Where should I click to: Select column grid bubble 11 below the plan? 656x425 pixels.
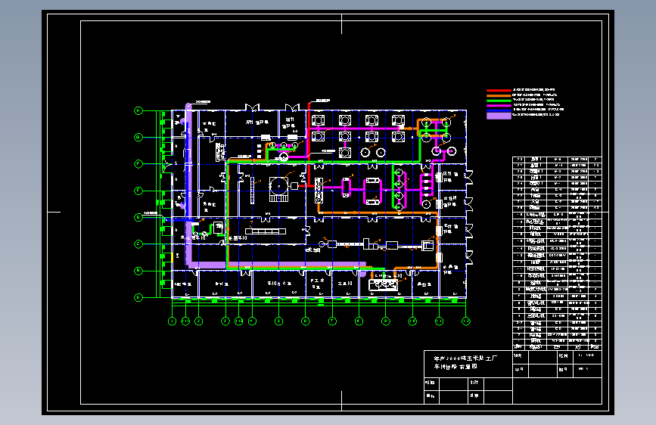(x=440, y=321)
